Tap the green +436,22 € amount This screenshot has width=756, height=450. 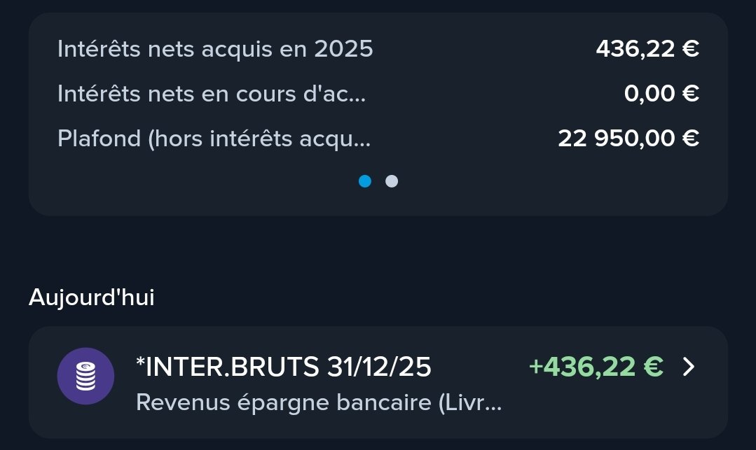tap(596, 367)
